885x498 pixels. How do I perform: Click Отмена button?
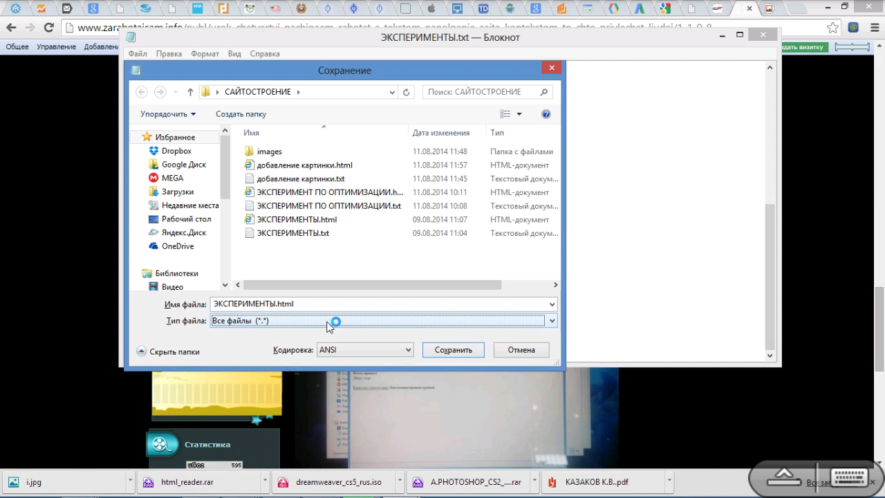(x=521, y=350)
